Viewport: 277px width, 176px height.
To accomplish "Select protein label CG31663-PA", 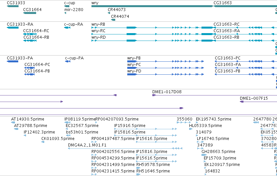I will click(x=228, y=65).
